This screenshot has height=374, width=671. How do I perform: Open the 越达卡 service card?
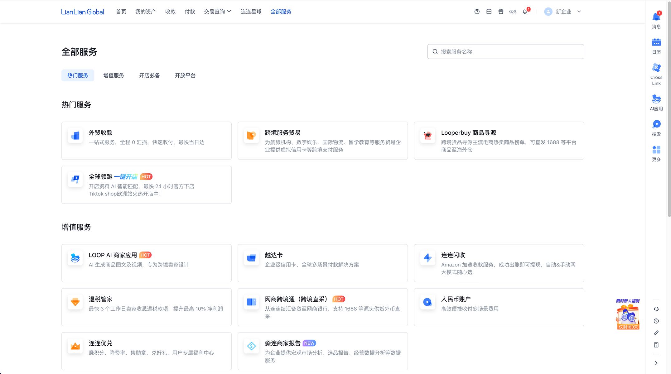point(322,263)
